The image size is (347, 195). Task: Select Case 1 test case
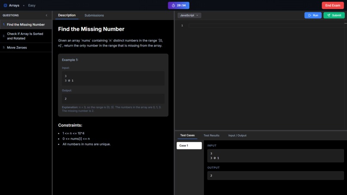tap(189, 145)
